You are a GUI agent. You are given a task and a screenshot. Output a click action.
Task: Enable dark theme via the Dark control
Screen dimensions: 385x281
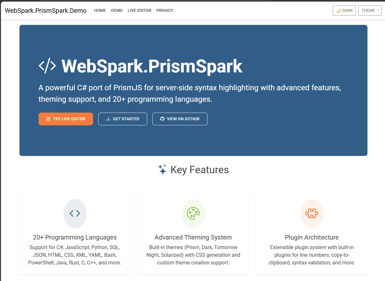pos(344,10)
